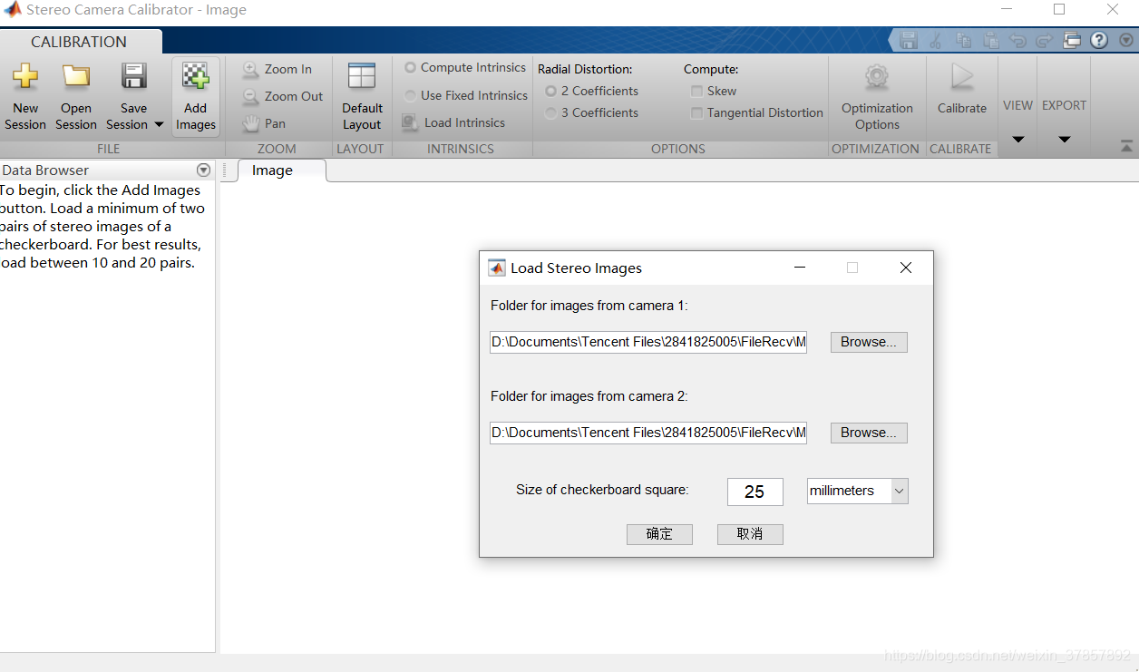Activate the Pan hand tool
Viewport: 1139px width, 672px height.
(x=265, y=123)
